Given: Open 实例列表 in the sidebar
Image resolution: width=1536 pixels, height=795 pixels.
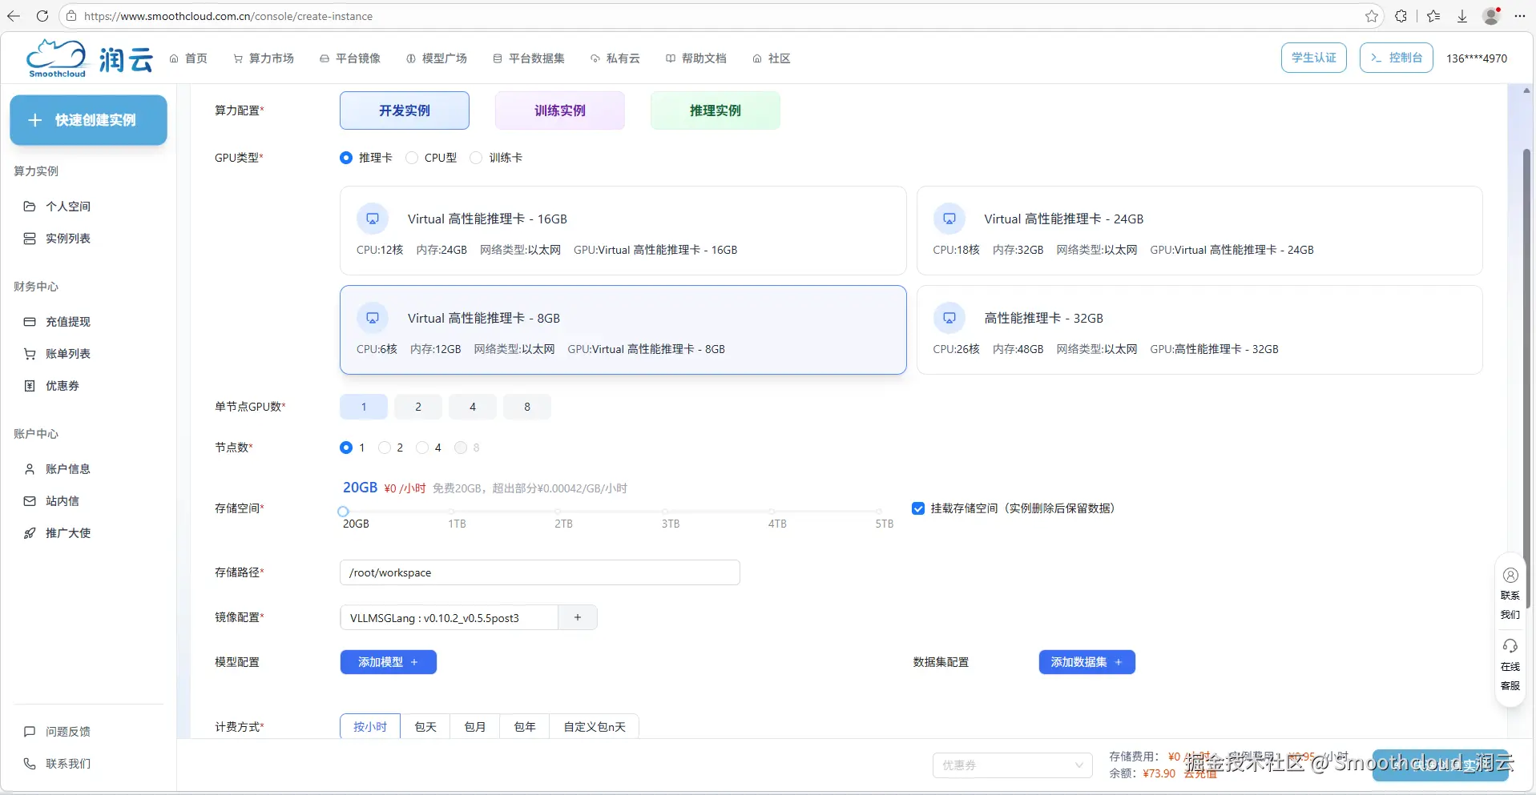Looking at the screenshot, I should tap(68, 239).
